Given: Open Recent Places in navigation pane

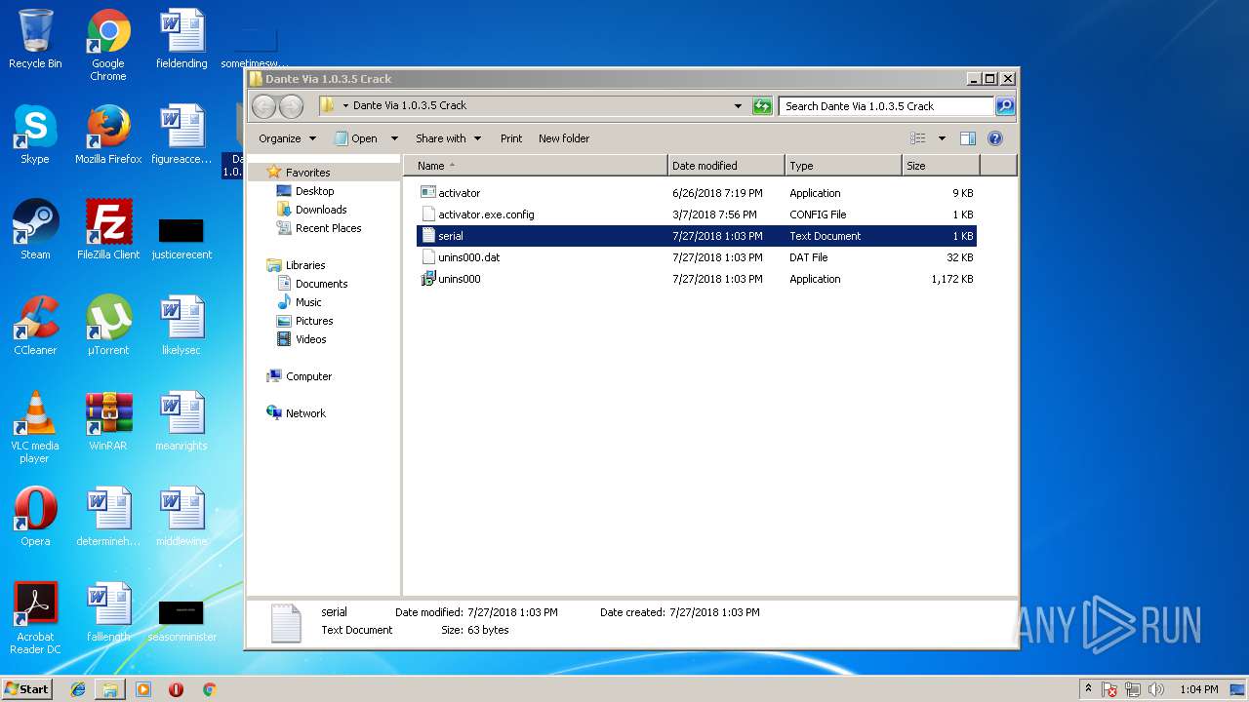Looking at the screenshot, I should point(319,228).
